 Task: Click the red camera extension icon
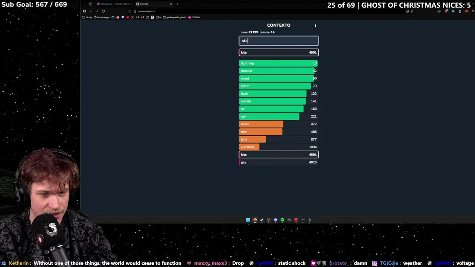466,11
